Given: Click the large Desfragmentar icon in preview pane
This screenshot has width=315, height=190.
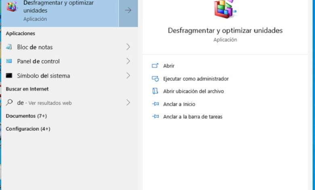Looking at the screenshot, I should click(225, 9).
